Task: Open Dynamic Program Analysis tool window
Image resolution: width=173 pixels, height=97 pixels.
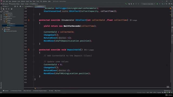Action: click(40, 91)
